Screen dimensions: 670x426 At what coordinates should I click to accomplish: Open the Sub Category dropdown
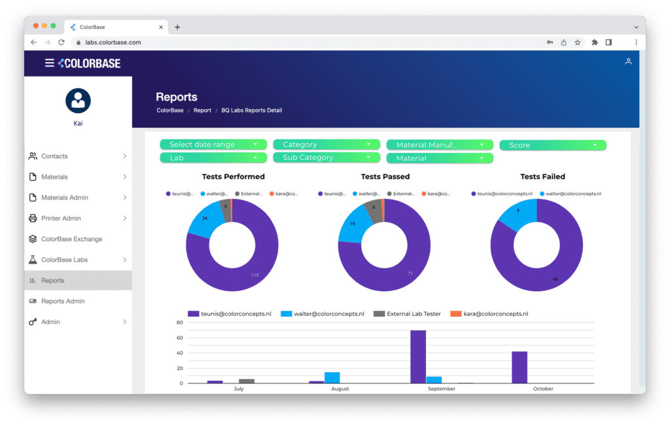point(326,158)
